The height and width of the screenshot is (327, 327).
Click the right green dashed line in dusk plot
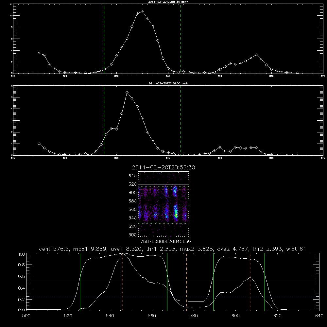click(181, 121)
